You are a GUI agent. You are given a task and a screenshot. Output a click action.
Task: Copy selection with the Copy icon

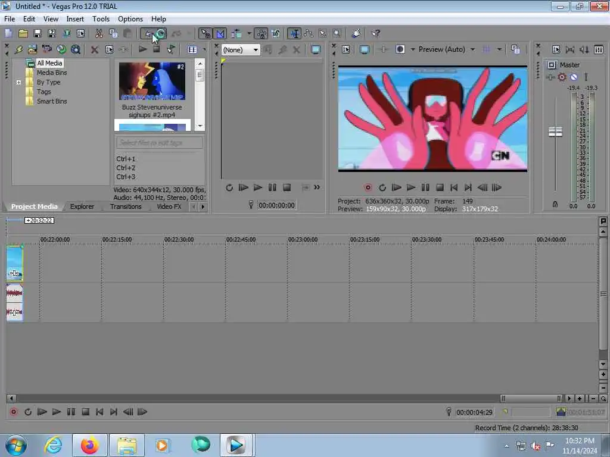(x=113, y=33)
